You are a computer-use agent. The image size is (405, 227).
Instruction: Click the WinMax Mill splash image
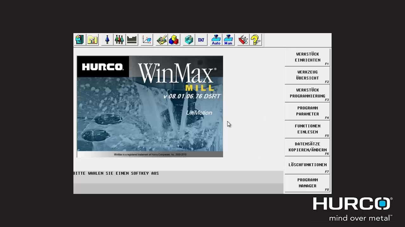[x=150, y=107]
